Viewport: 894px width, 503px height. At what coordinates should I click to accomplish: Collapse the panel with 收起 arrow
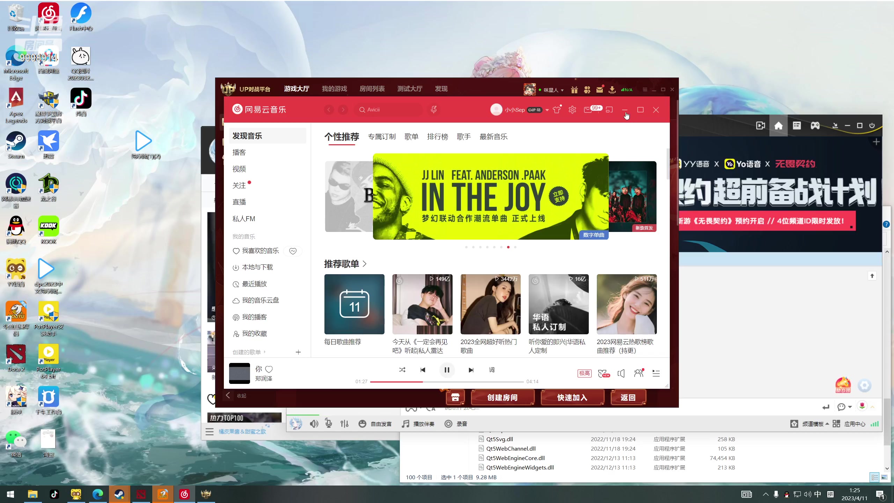coord(228,395)
